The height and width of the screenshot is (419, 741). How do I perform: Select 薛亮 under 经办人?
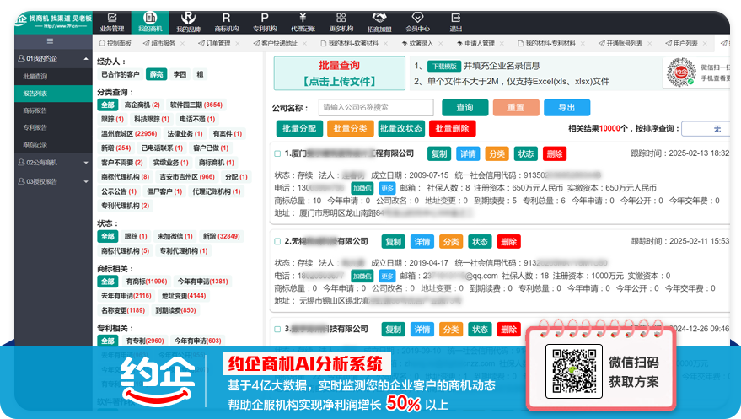click(x=157, y=74)
